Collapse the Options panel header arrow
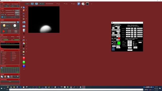The image size is (162, 91). coord(18,50)
